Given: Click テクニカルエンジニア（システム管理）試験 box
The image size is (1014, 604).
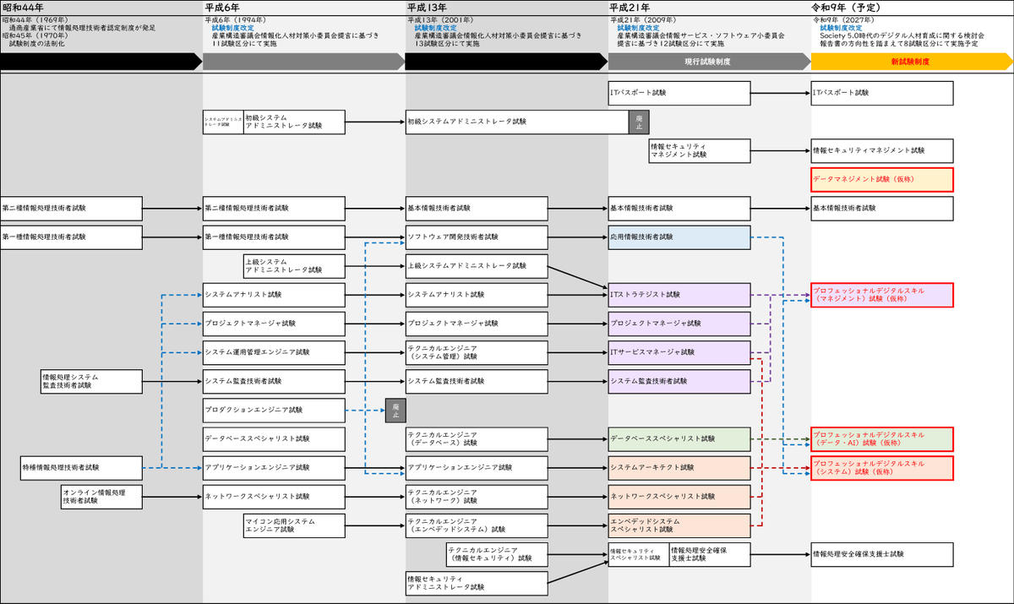Looking at the screenshot, I should pos(477,352).
